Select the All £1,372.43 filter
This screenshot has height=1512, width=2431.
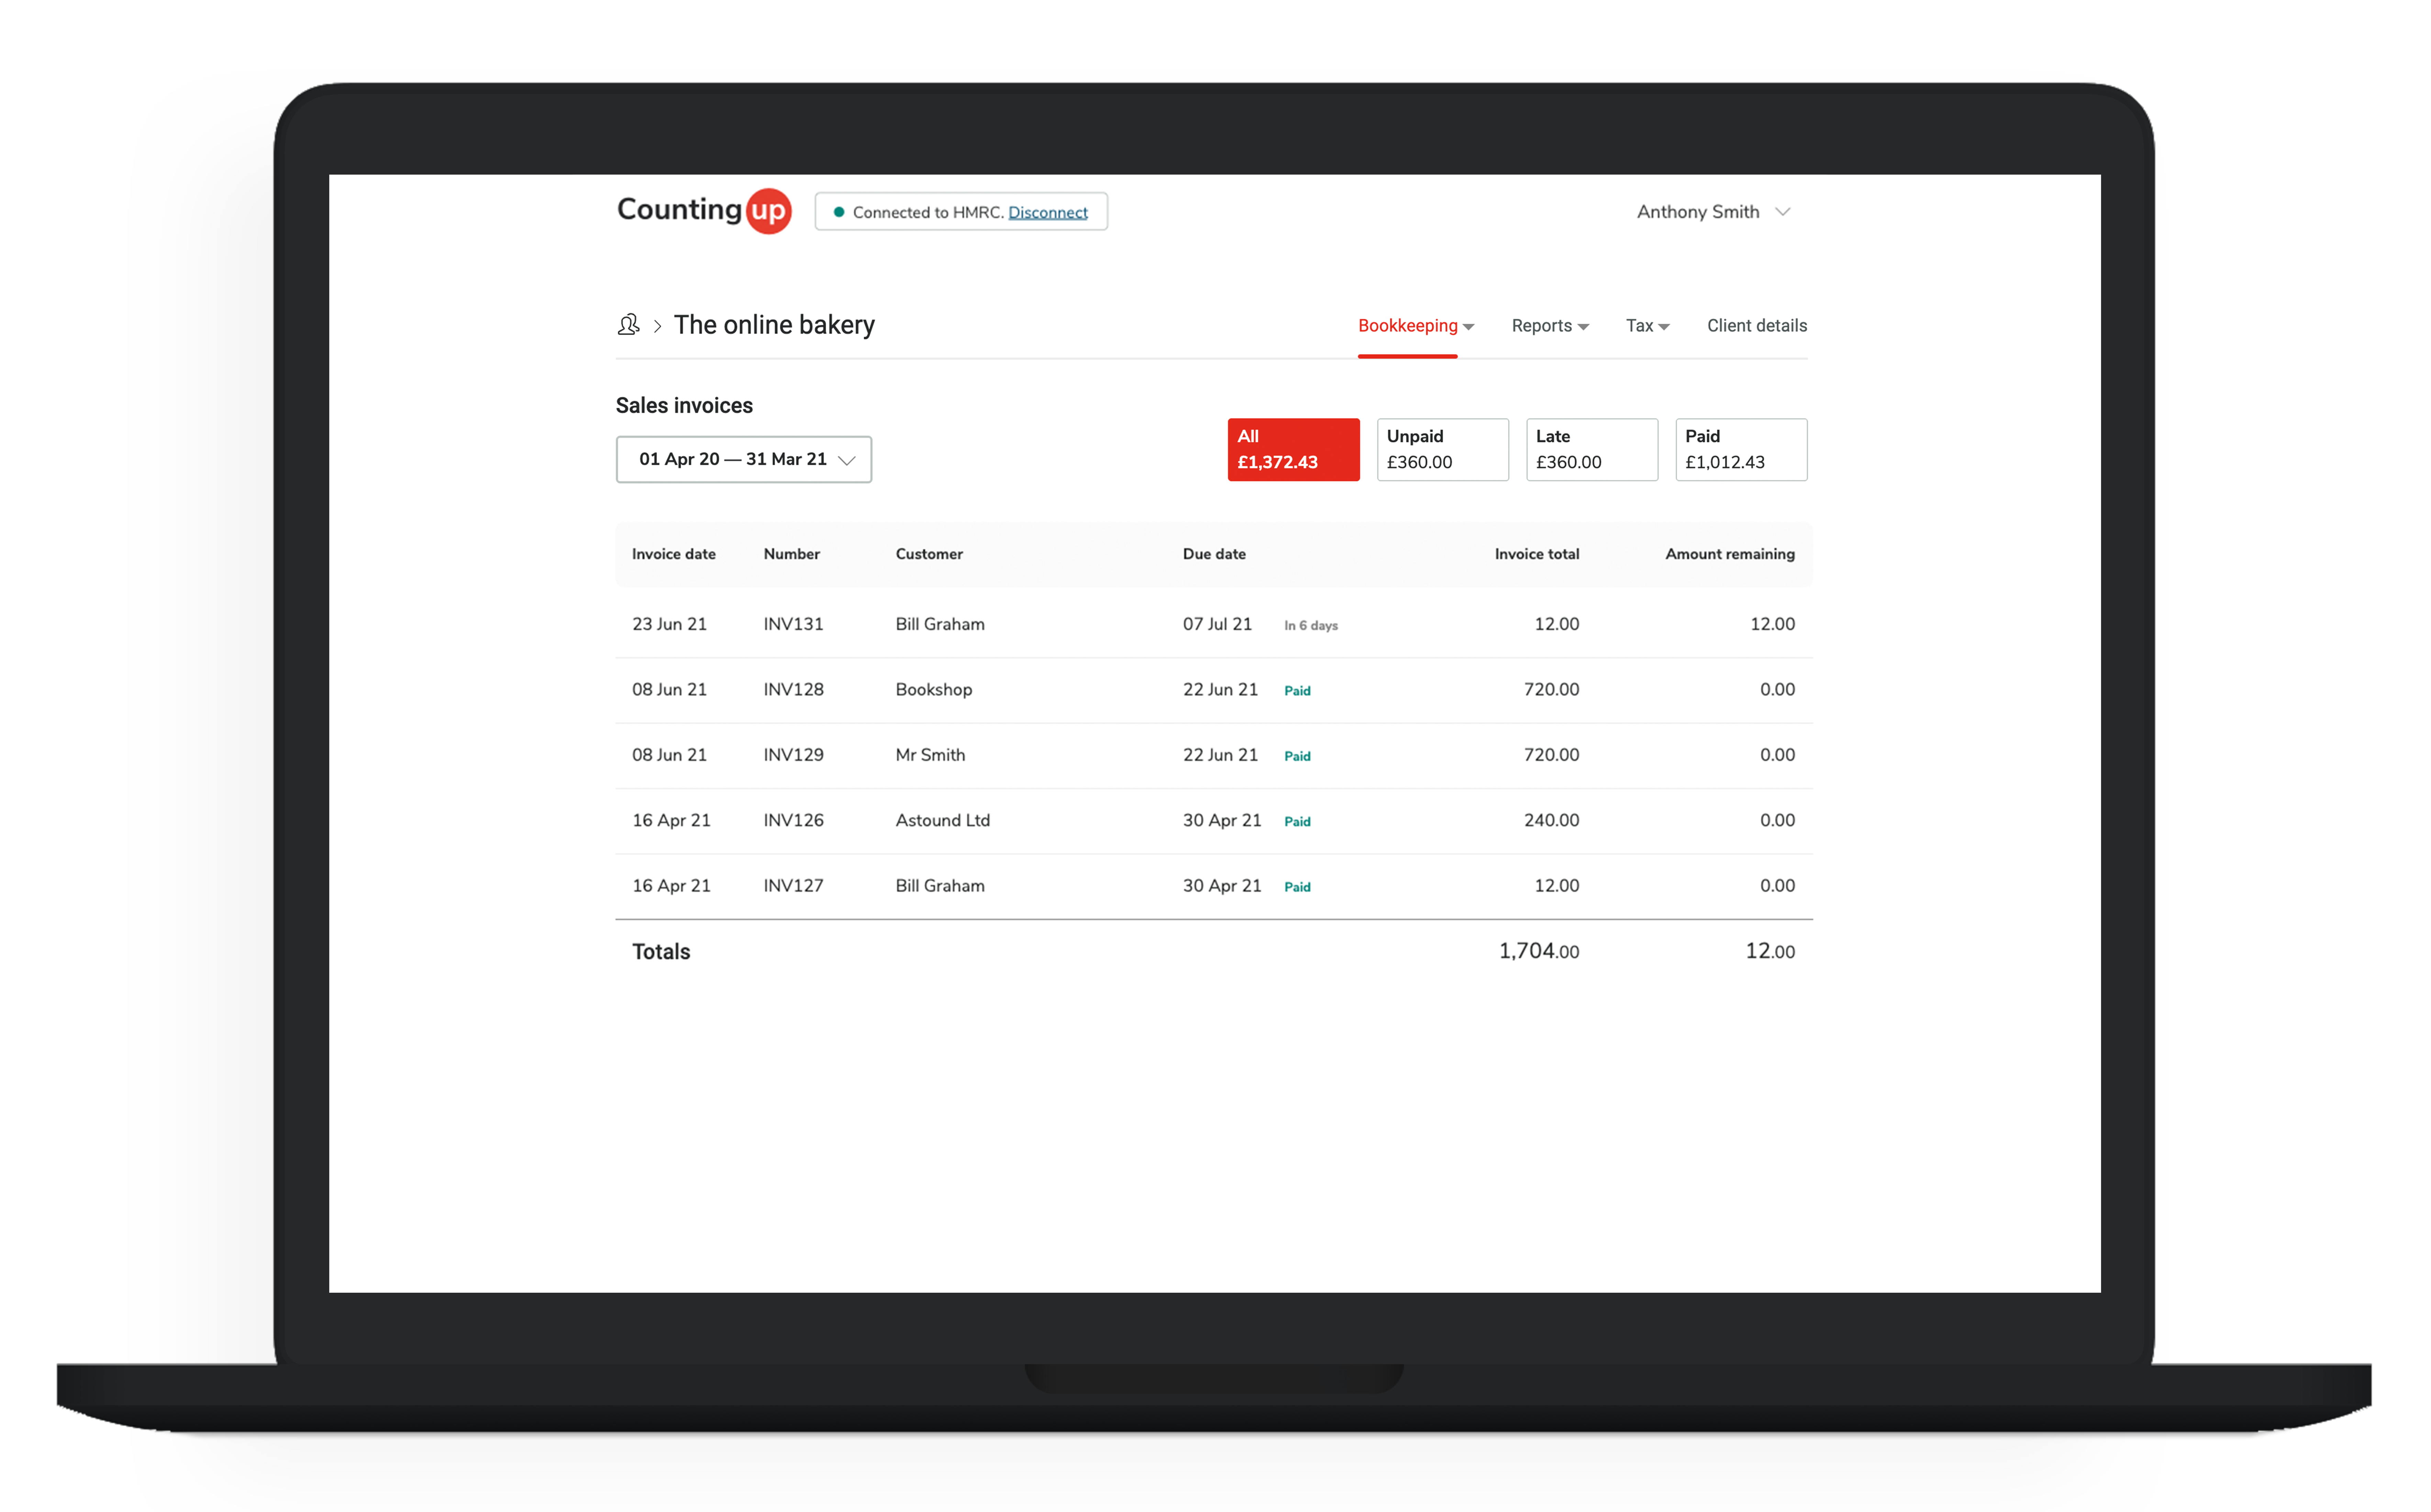[1293, 449]
